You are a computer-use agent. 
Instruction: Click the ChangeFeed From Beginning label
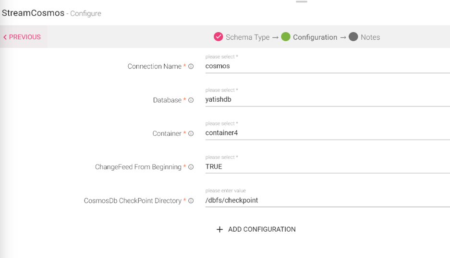[138, 167]
